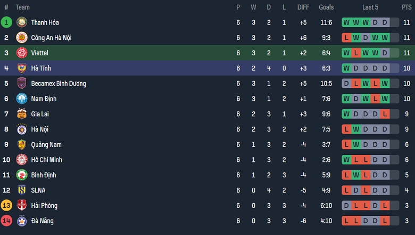Sort by the DIFF column header
The image size is (415, 235).
click(303, 7)
